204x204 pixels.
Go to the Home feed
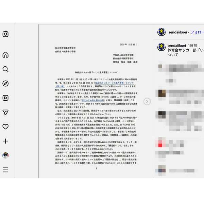[5, 55]
